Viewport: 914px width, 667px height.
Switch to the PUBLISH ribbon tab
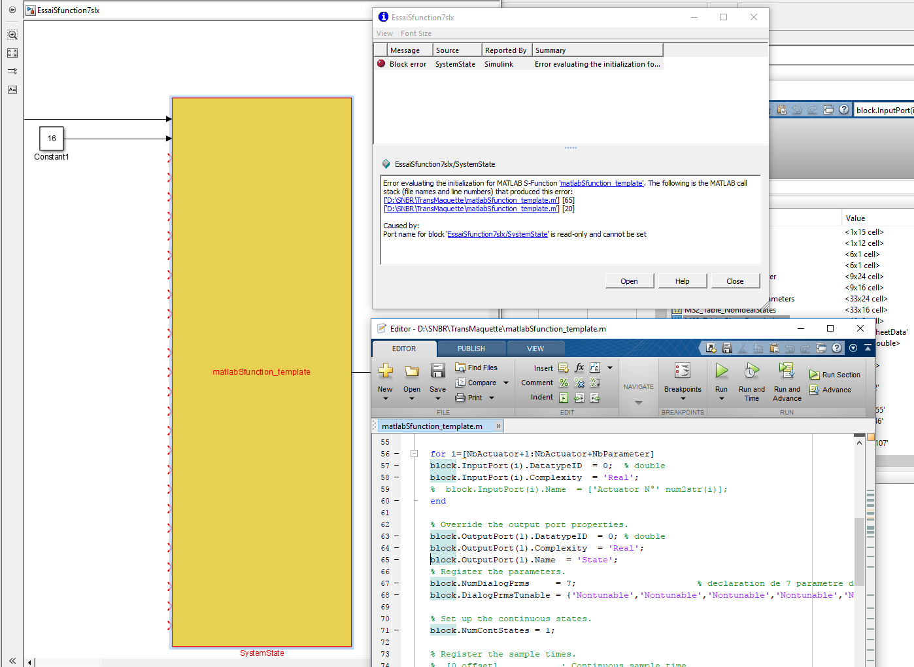[x=471, y=349]
